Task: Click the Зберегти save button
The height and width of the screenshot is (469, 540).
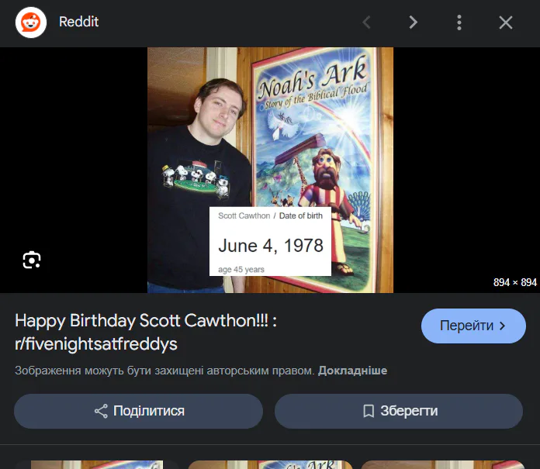Action: tap(399, 411)
